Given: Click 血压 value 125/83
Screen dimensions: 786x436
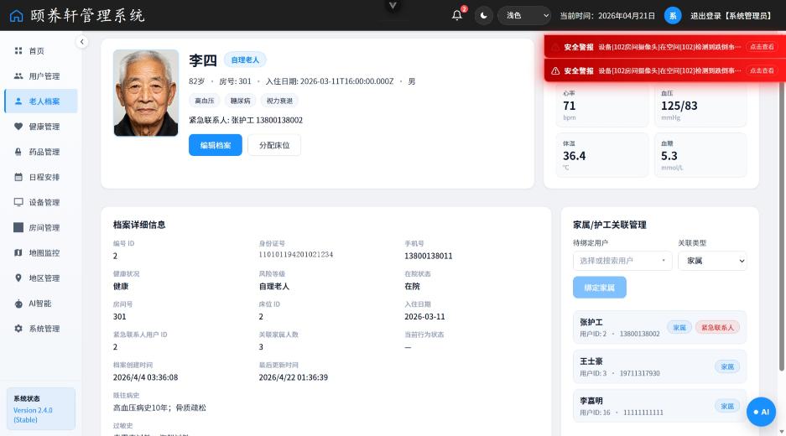Looking at the screenshot, I should pos(679,106).
